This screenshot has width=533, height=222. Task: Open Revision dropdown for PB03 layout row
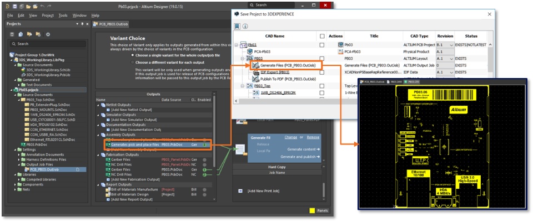pyautogui.click(x=451, y=58)
